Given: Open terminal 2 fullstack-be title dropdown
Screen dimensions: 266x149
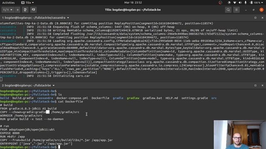Looking at the screenshot, I should (x=54, y=86).
